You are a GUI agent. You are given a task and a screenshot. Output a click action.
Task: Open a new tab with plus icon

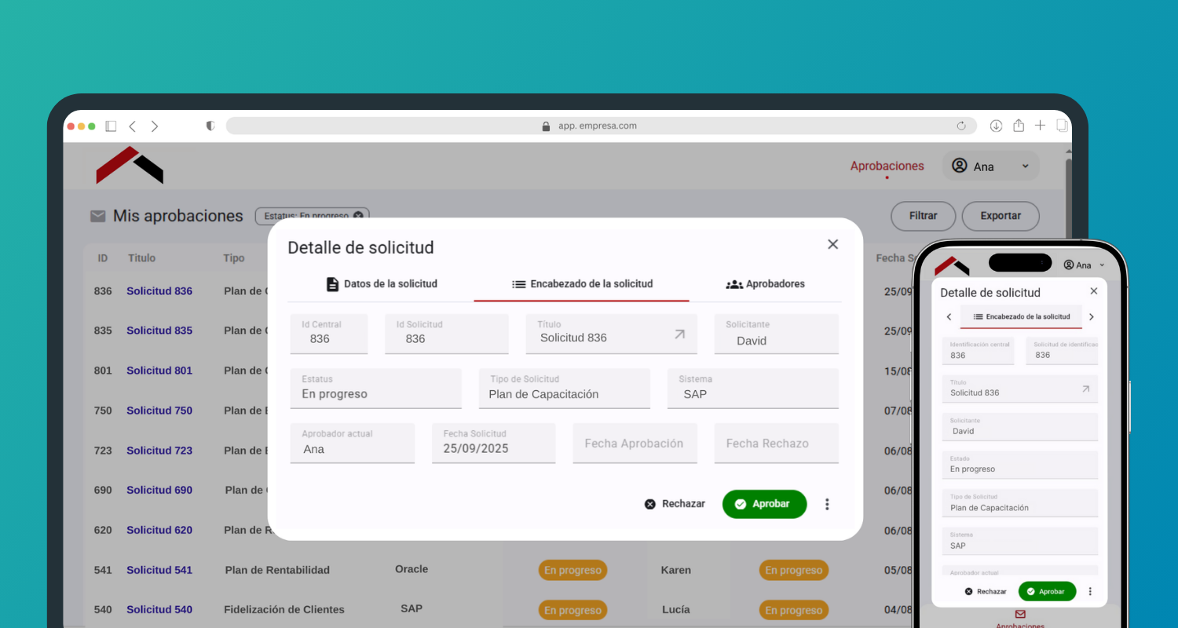pyautogui.click(x=1040, y=126)
